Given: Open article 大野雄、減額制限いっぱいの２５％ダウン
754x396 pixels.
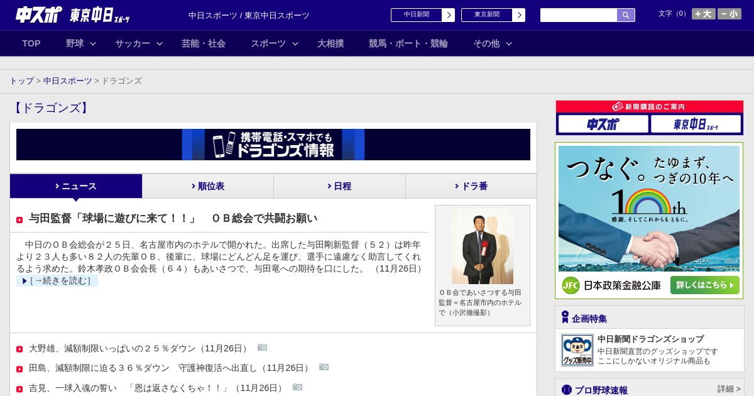Looking at the screenshot, I should (139, 348).
